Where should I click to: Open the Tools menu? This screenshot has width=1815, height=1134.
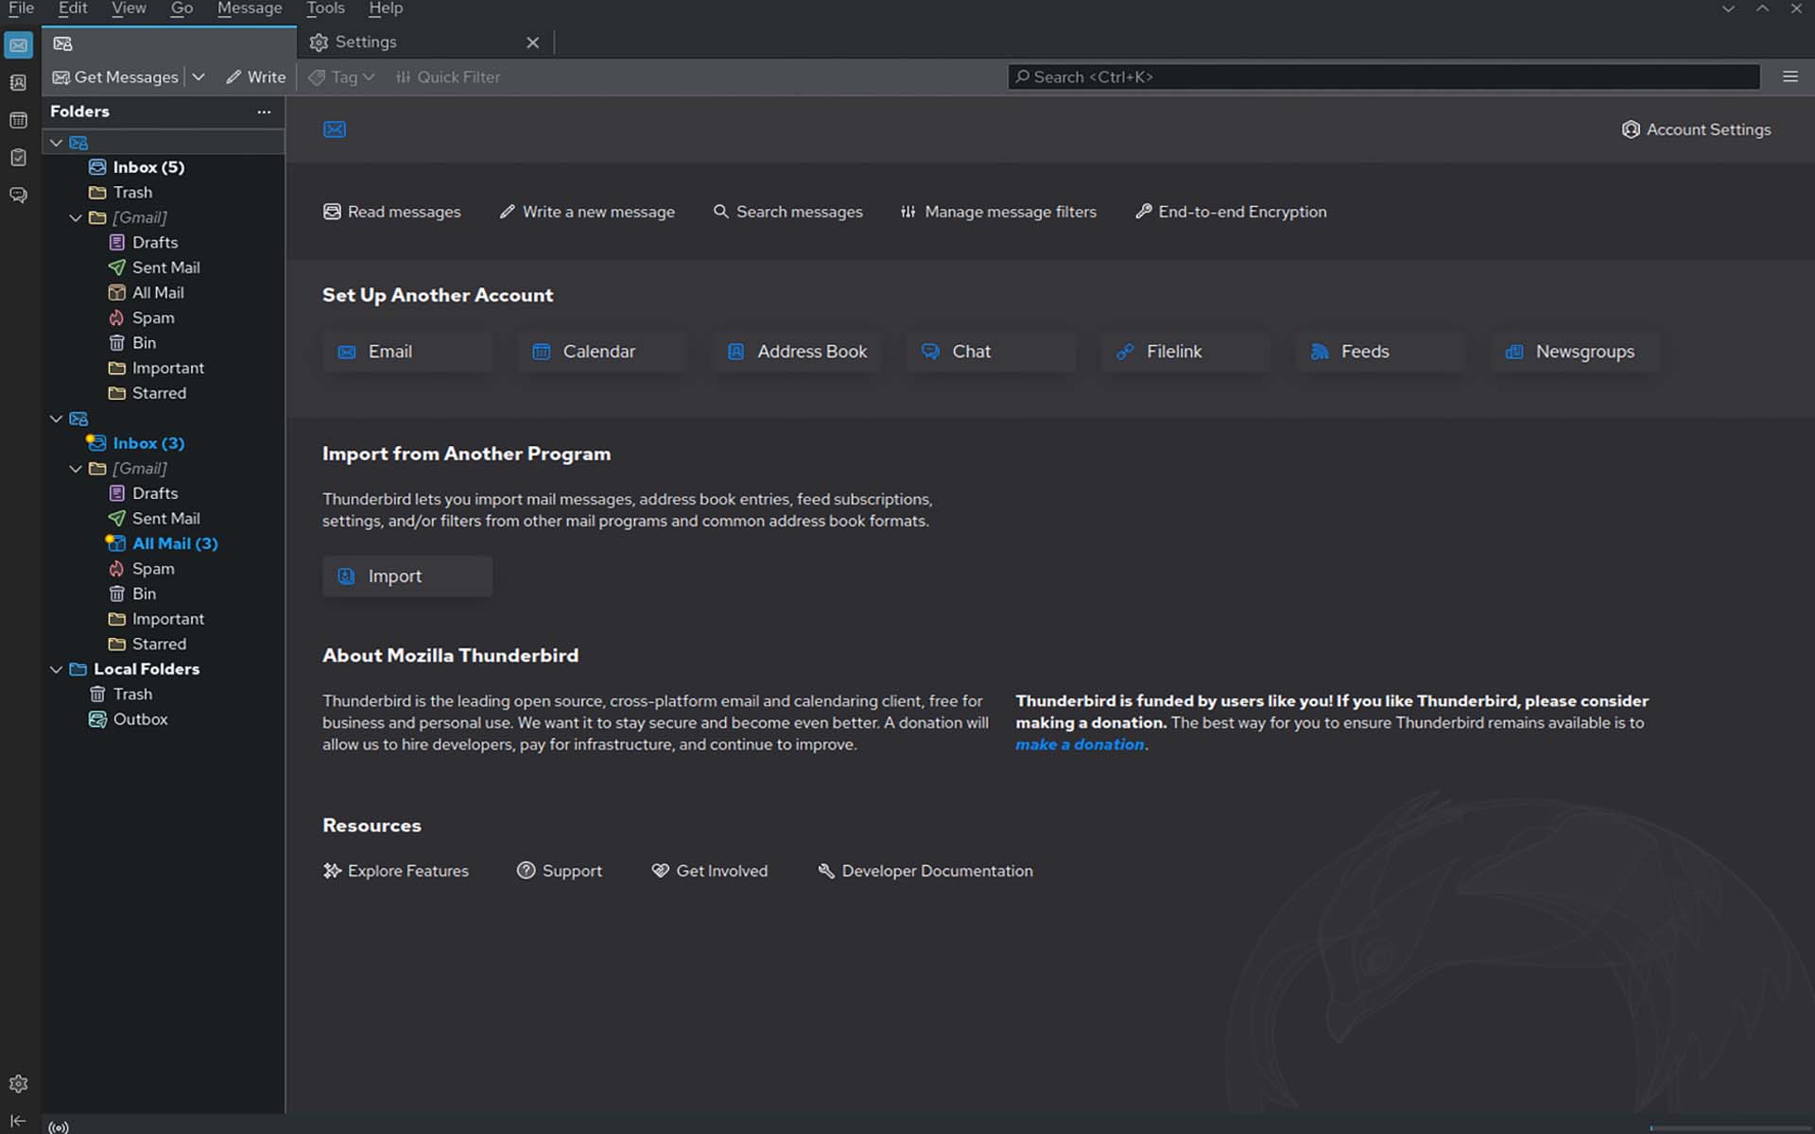tap(325, 9)
